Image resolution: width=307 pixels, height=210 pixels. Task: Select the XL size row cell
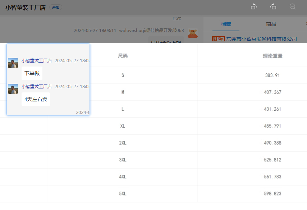(123, 126)
